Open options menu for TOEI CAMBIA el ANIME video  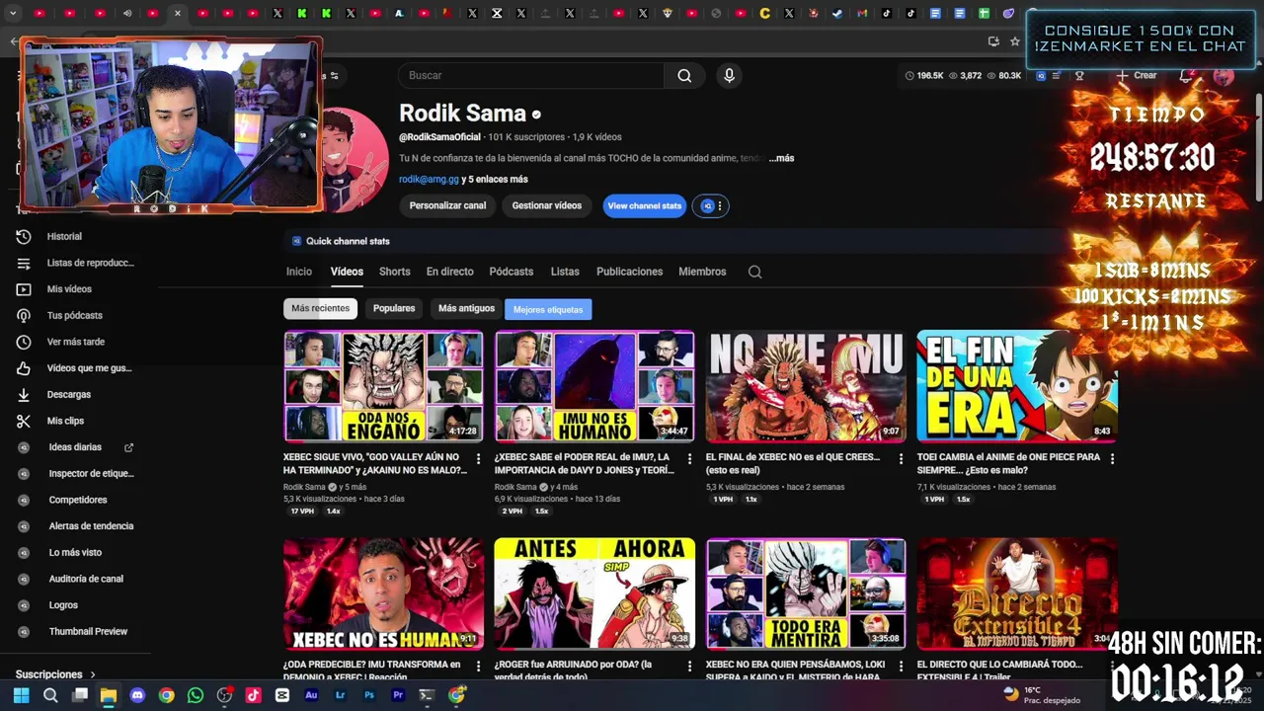pos(1112,459)
